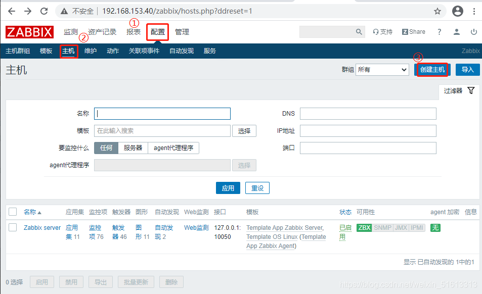Click the 导入 button
This screenshot has height=294, width=482.
coord(467,70)
